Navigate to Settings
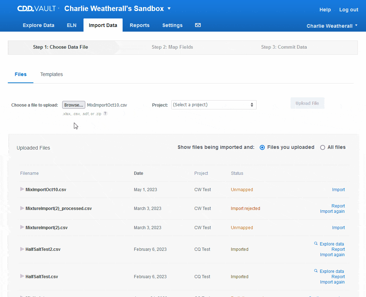The height and width of the screenshot is (297, 366). click(x=172, y=25)
